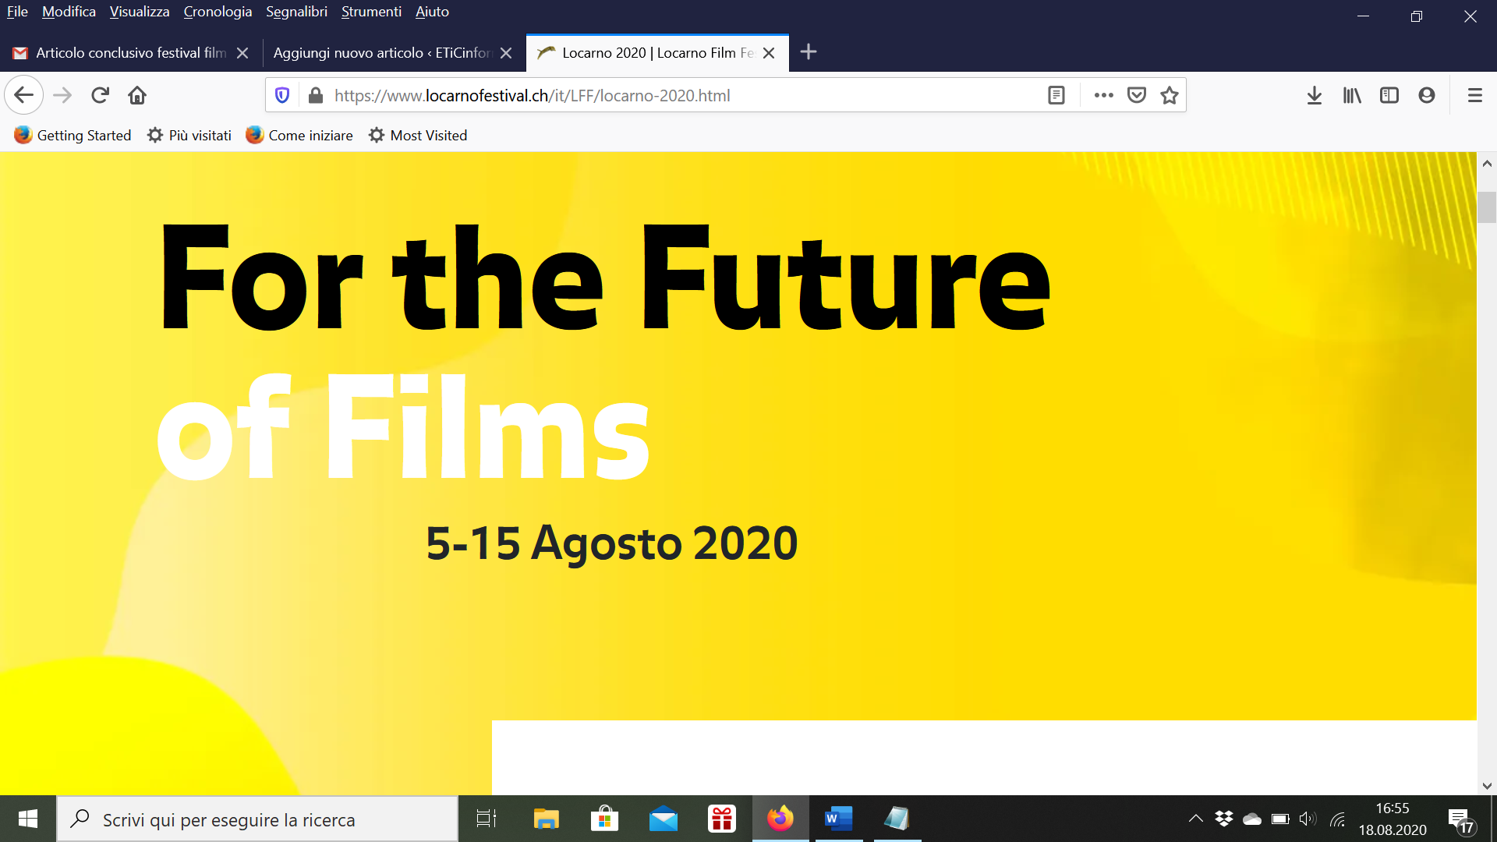Reload the current page
Screen dimensions: 1497x842
(100, 95)
